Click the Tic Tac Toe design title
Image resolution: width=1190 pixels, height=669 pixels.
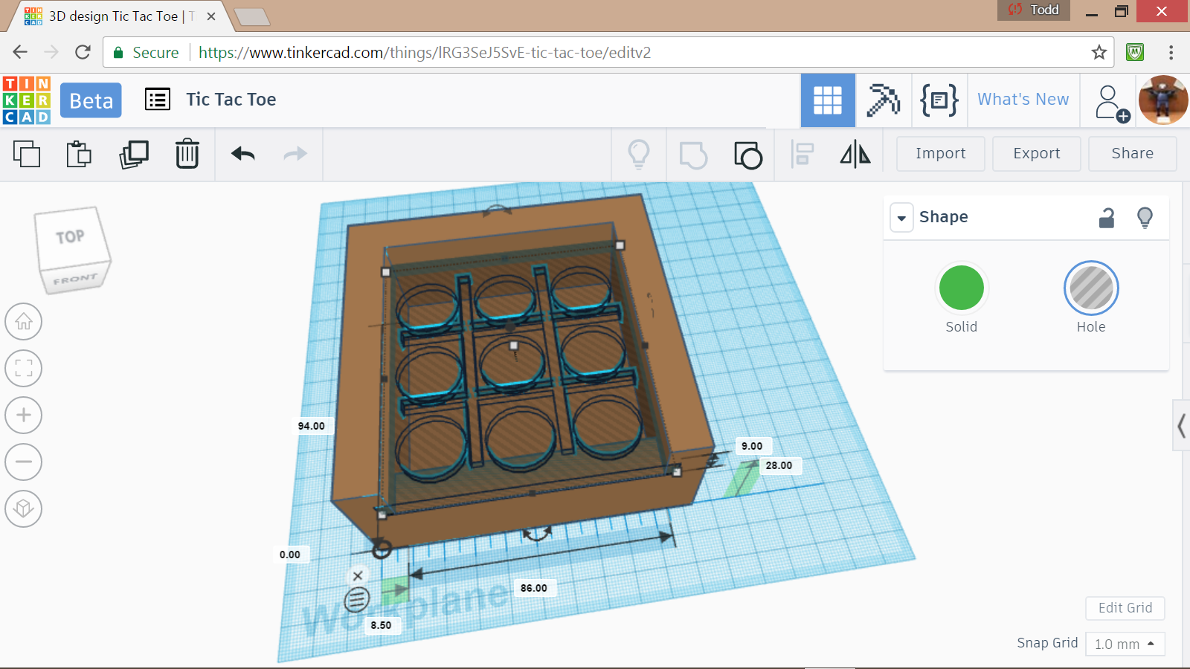pos(231,100)
